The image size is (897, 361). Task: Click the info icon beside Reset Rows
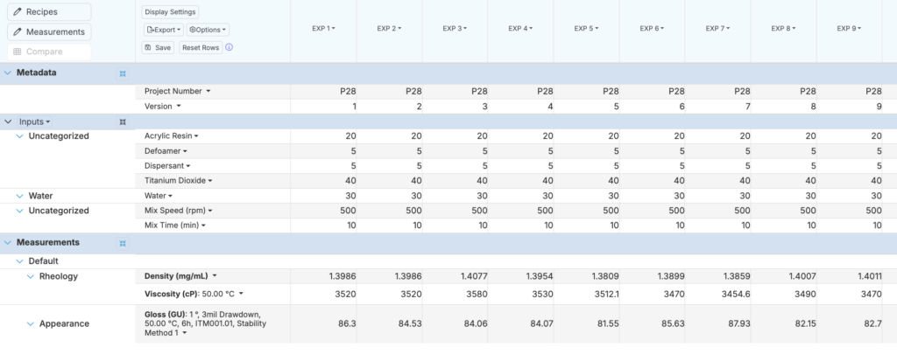coord(230,47)
